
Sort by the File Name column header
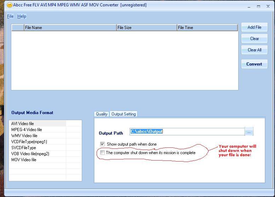[70, 28]
